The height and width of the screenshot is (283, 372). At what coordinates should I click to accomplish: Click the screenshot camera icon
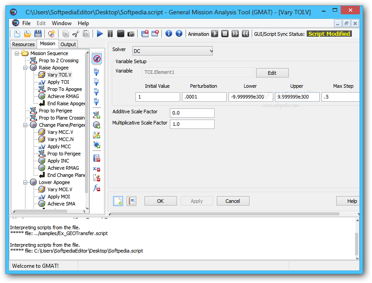[131, 34]
